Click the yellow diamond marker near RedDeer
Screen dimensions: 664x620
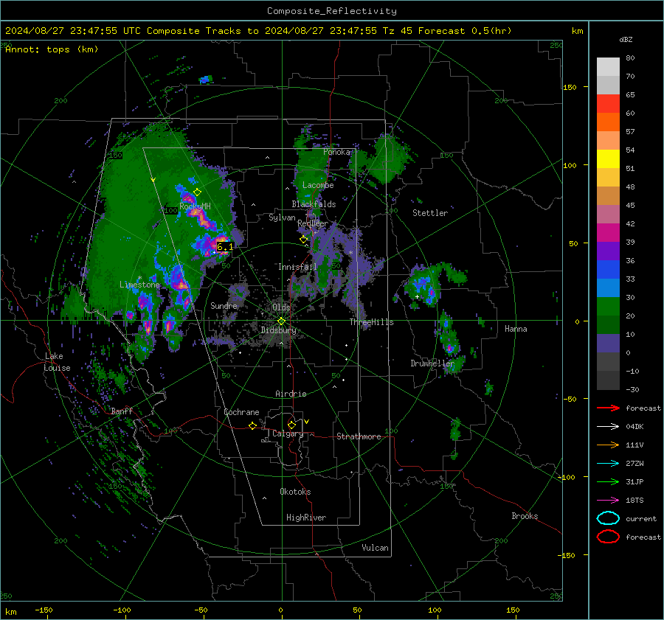[304, 240]
